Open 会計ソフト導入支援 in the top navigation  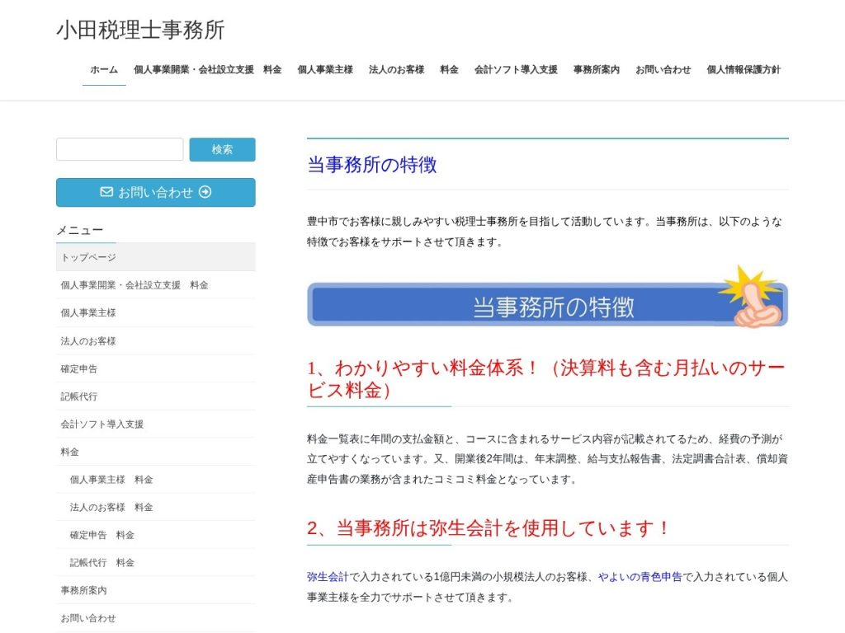(x=516, y=69)
